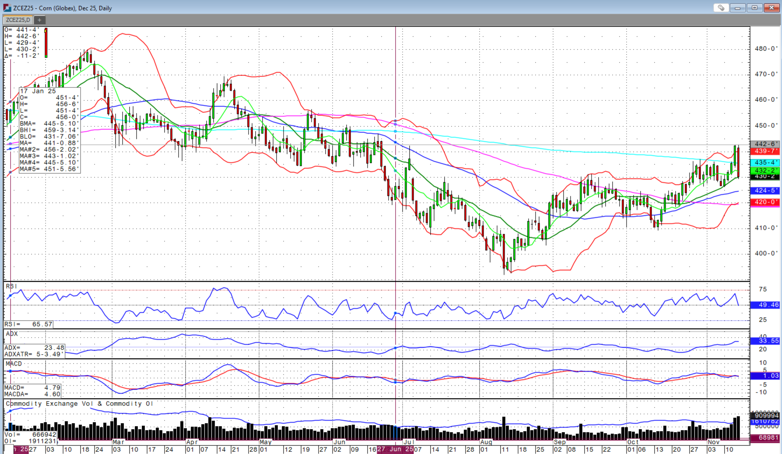Click the yellow arrow marker on vertical bar
The height and width of the screenshot is (454, 782).
point(46,31)
